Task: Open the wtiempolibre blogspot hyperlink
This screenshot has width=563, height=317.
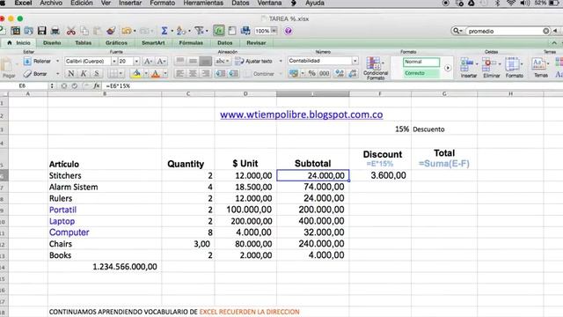Action: pyautogui.click(x=301, y=114)
